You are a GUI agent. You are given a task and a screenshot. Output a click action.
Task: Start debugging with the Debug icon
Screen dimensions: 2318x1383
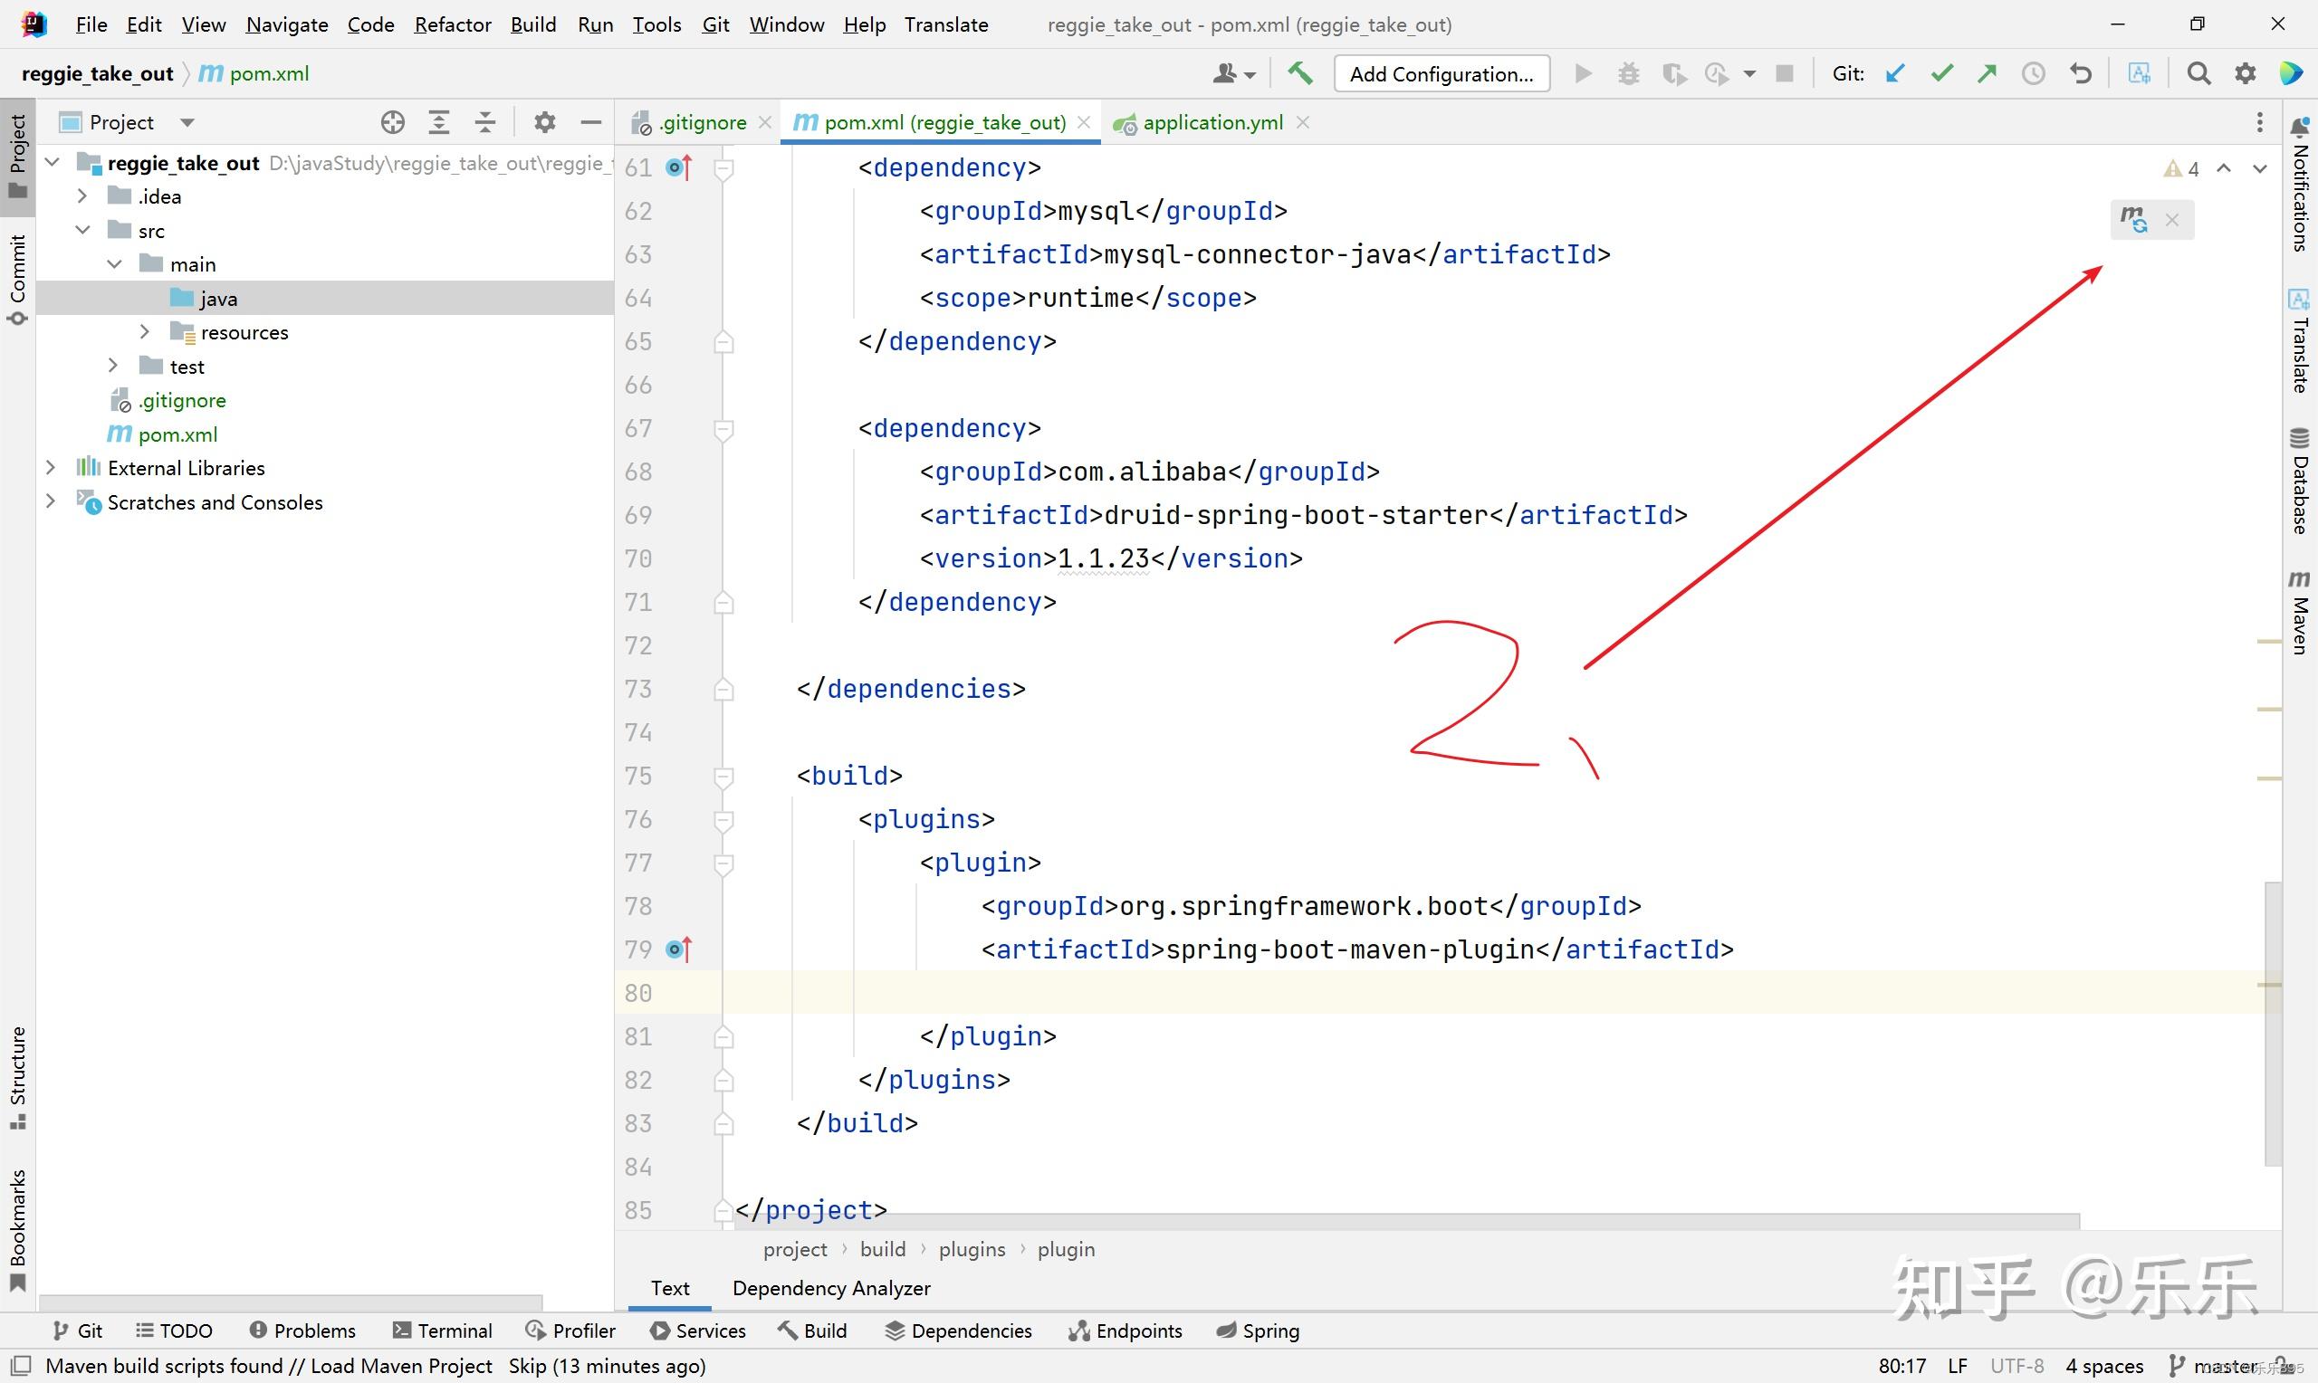(1628, 73)
